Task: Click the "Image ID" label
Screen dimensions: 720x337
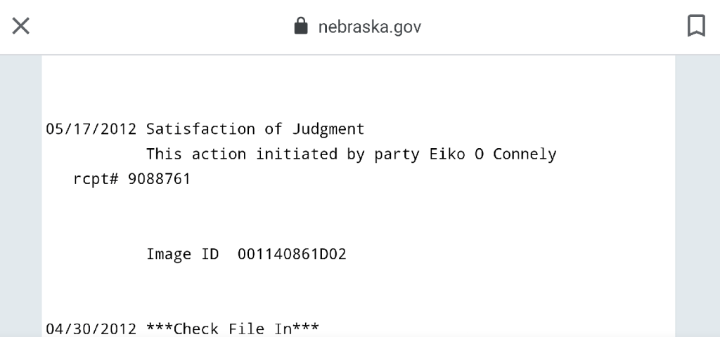Action: 183,254
